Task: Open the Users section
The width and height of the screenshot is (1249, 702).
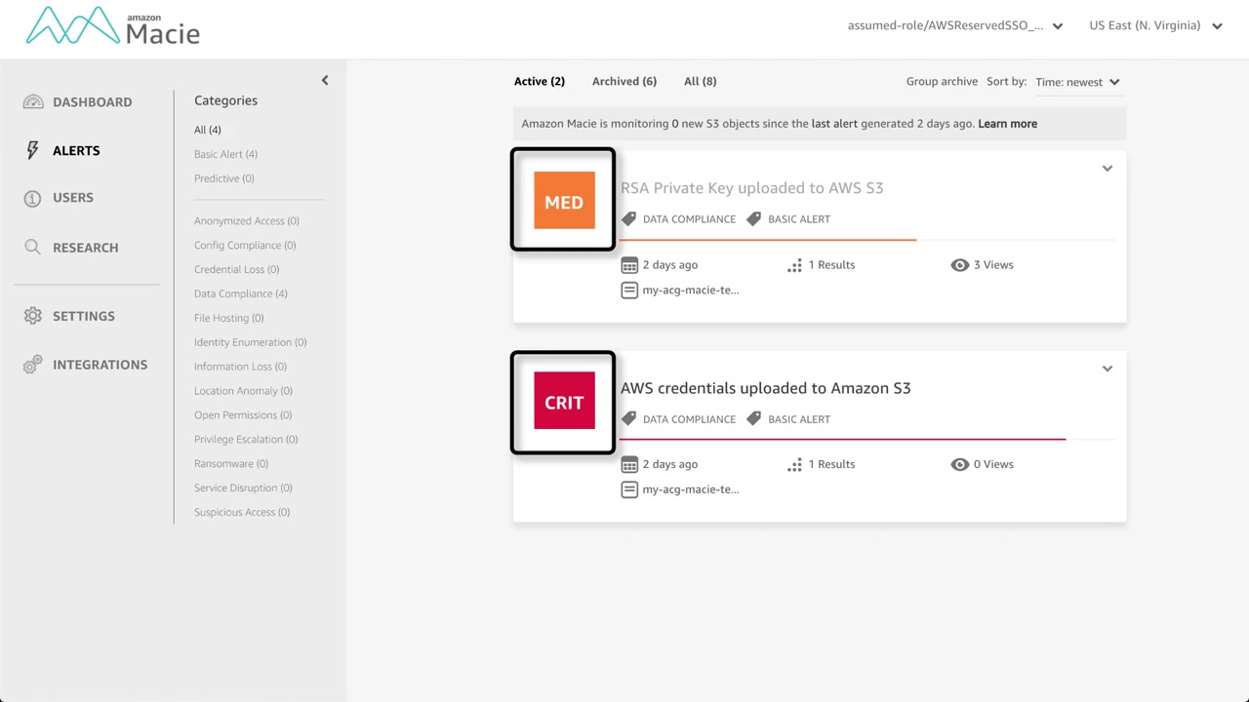Action: (73, 198)
